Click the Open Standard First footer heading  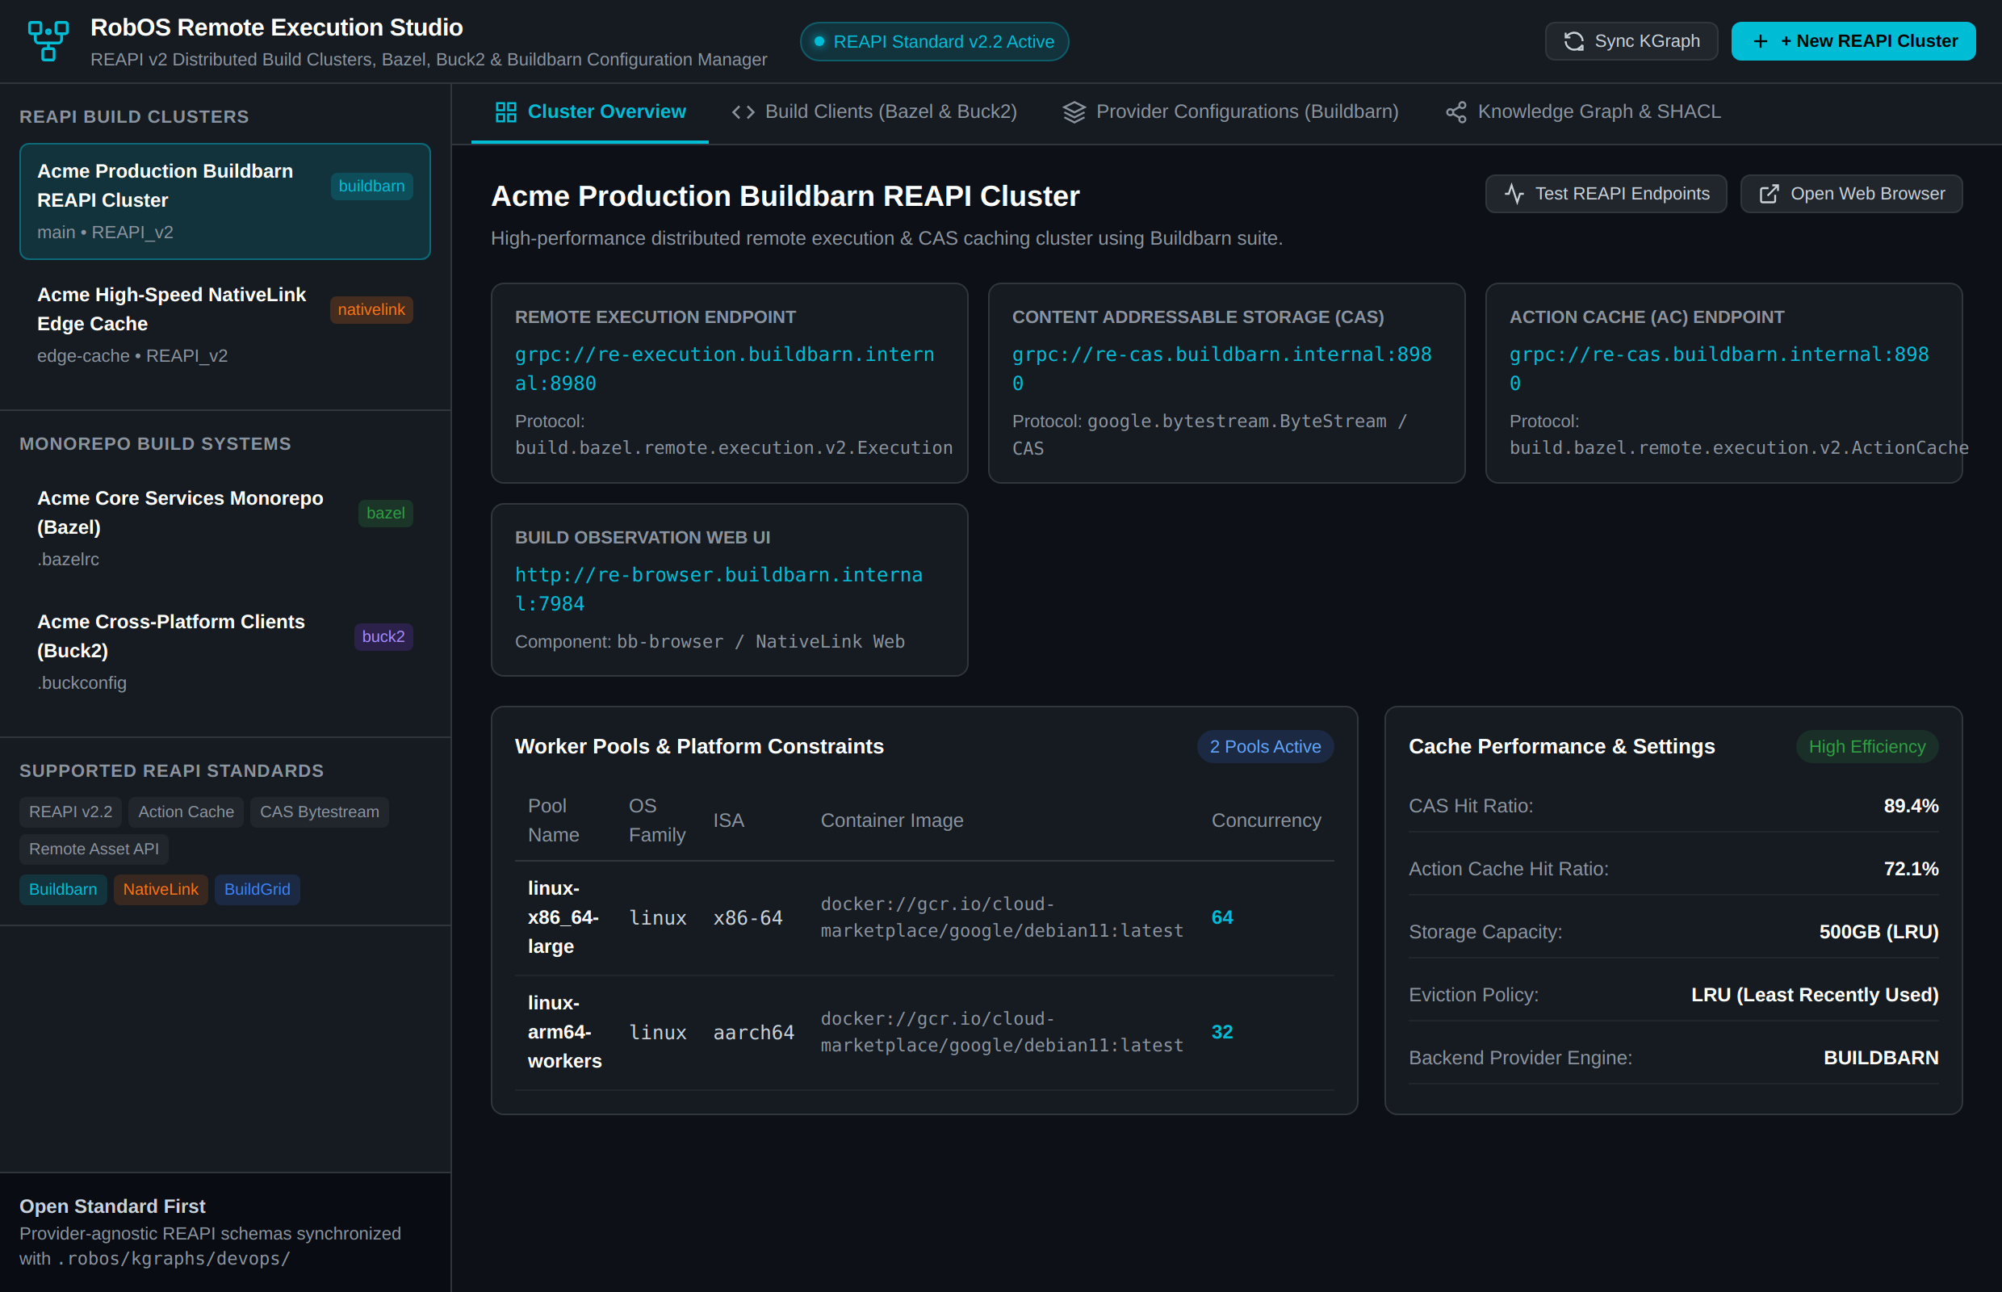(112, 1206)
